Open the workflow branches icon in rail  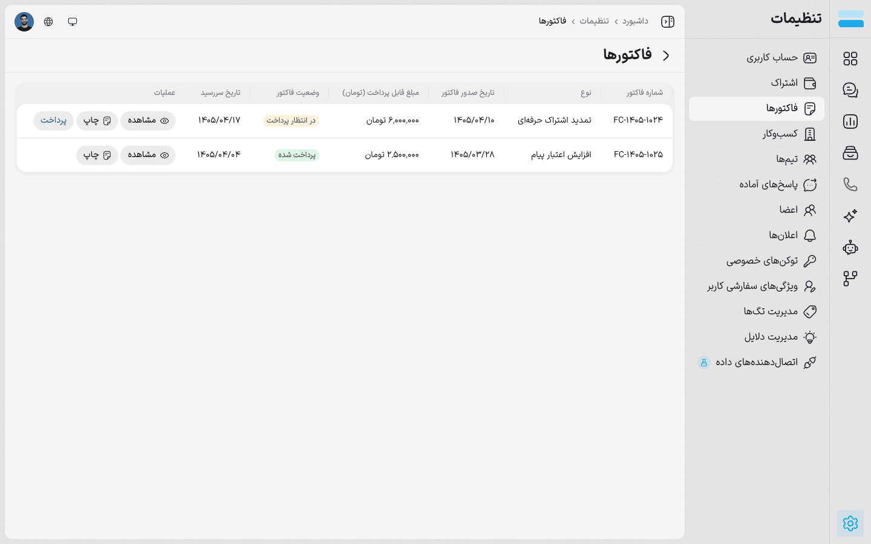pyautogui.click(x=850, y=279)
